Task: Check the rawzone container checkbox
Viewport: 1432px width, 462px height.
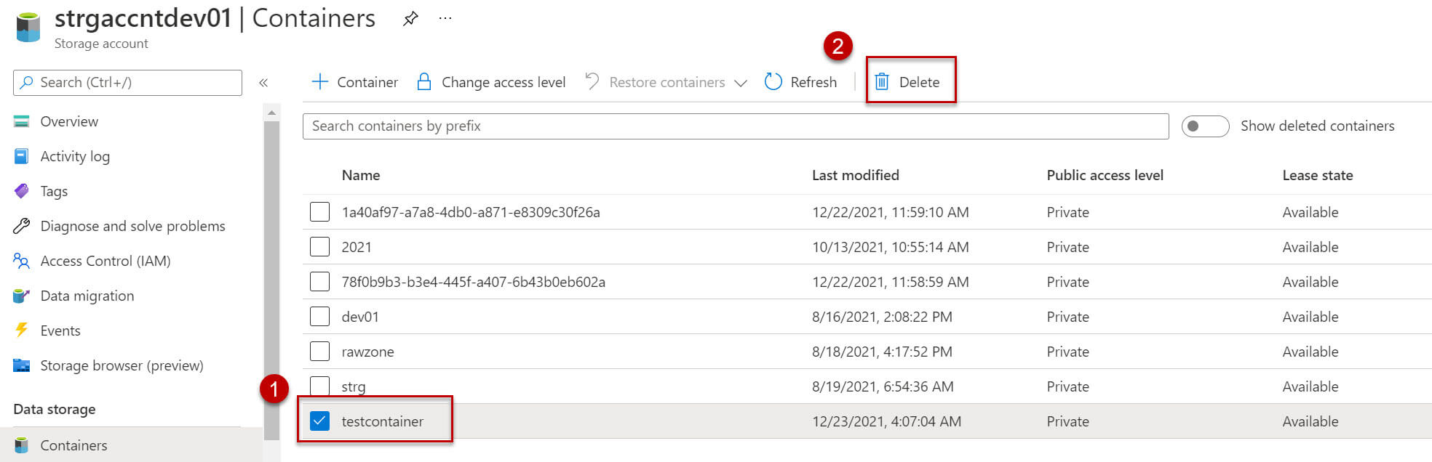Action: click(319, 352)
